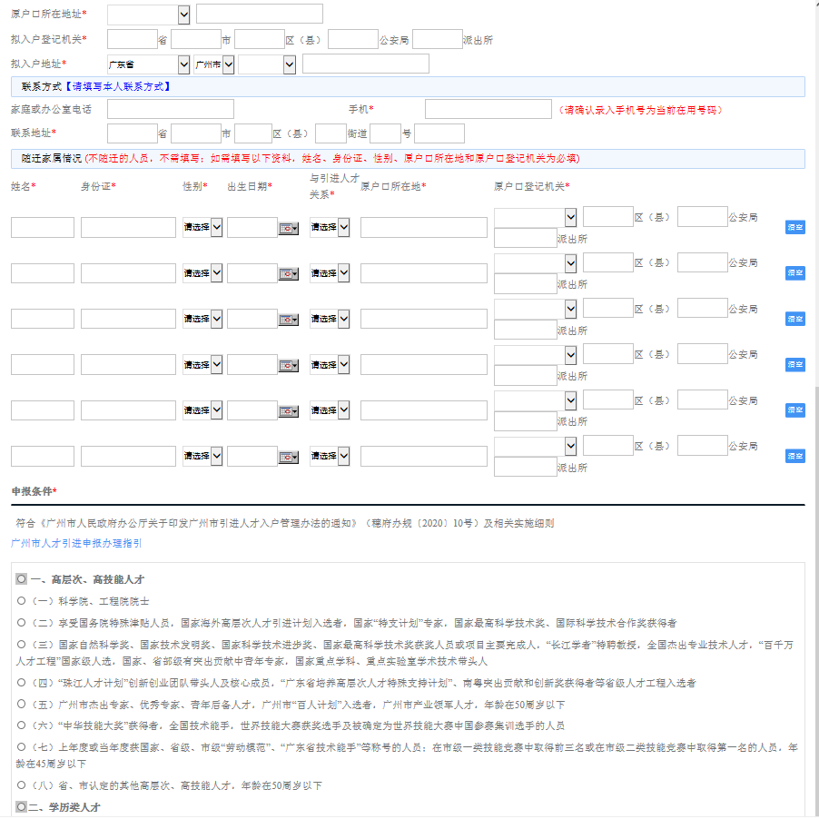Pick option （六）中华技能大奖获得者
This screenshot has height=819, width=819.
click(21, 725)
